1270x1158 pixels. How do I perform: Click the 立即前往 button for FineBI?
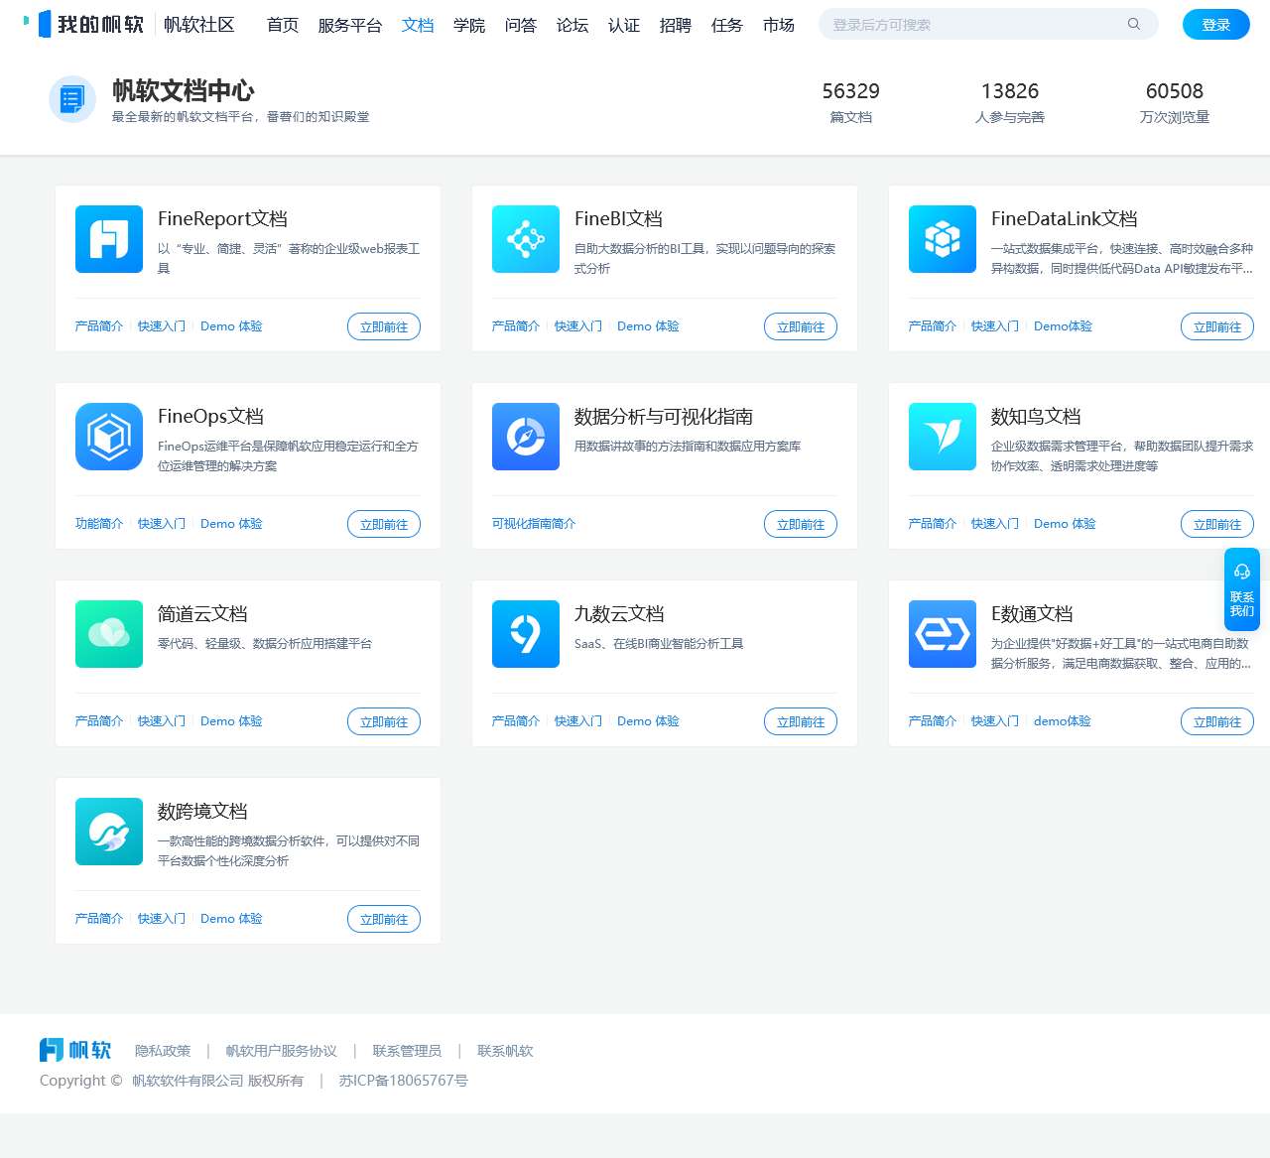[801, 326]
